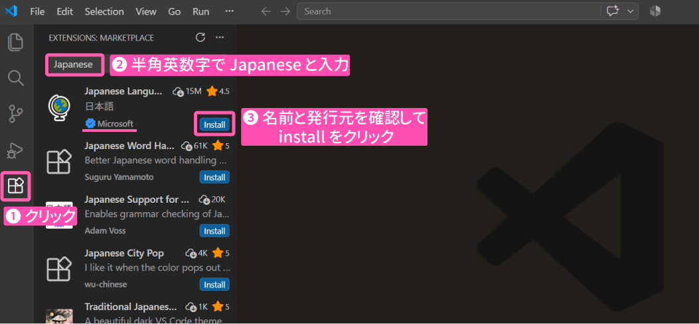
Task: Open Extensions panel more actions menu
Action: [x=220, y=37]
